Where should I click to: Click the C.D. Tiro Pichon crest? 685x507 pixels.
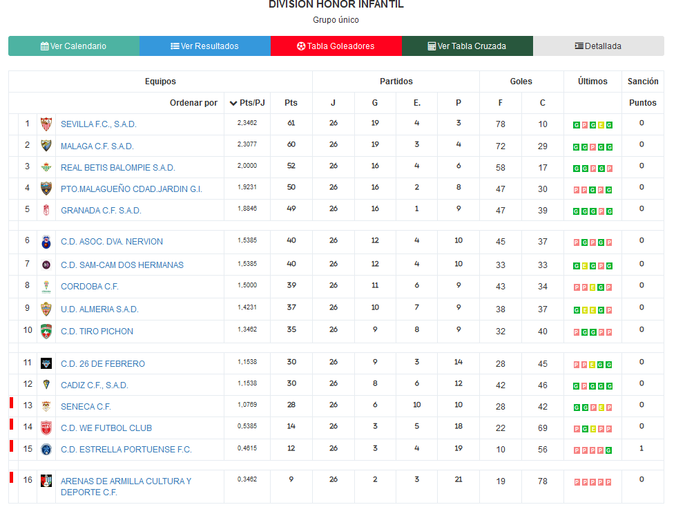[46, 332]
